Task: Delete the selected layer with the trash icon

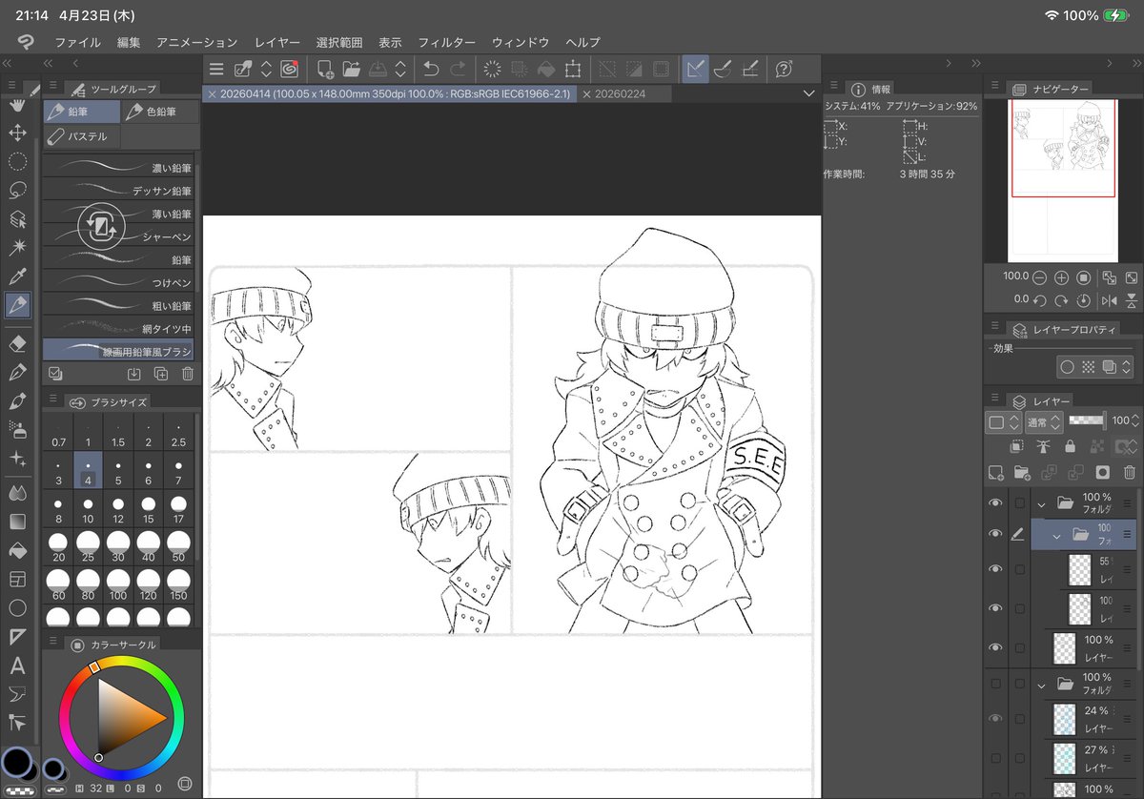Action: [x=1129, y=472]
